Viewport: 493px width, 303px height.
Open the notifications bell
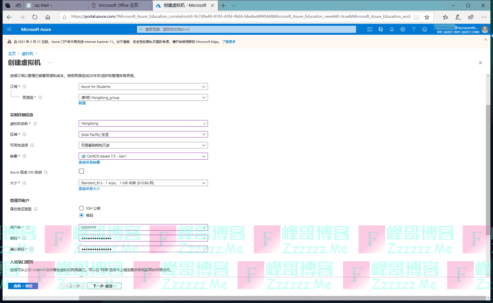[x=392, y=29]
